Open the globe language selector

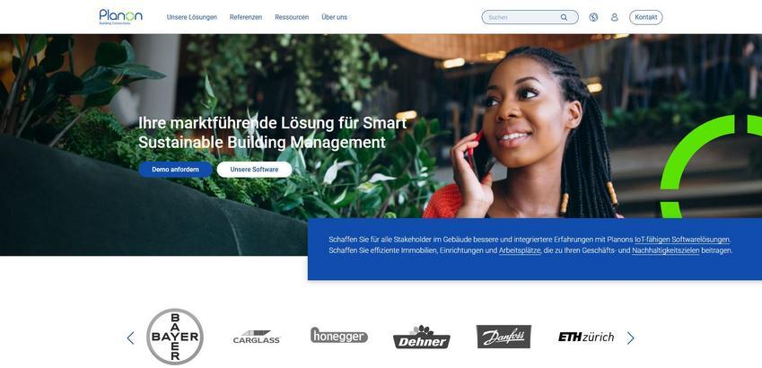tap(593, 17)
